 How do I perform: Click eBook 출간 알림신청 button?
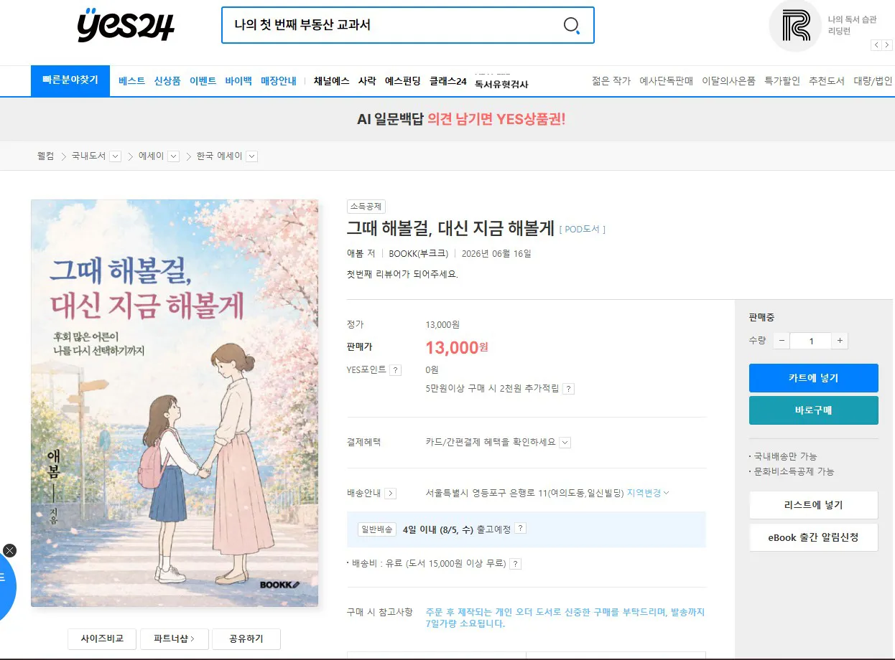pos(813,537)
